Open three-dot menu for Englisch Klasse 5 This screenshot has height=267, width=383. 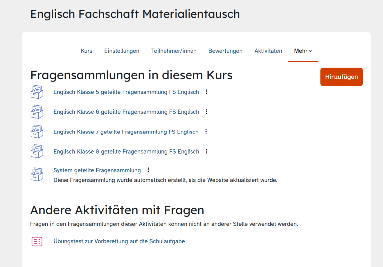tap(207, 92)
